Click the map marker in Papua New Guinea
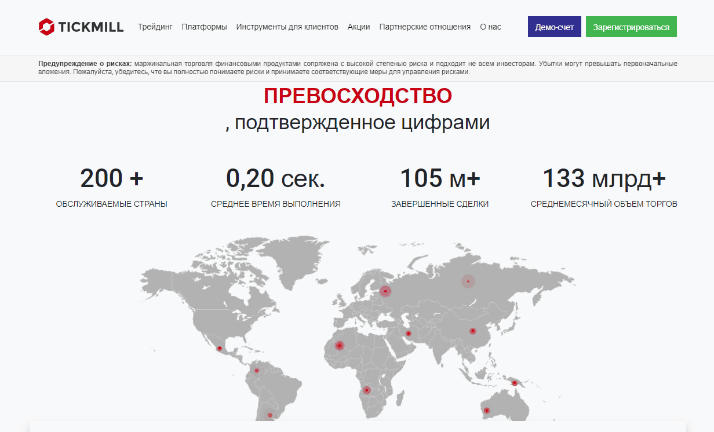The width and height of the screenshot is (714, 432). click(514, 383)
